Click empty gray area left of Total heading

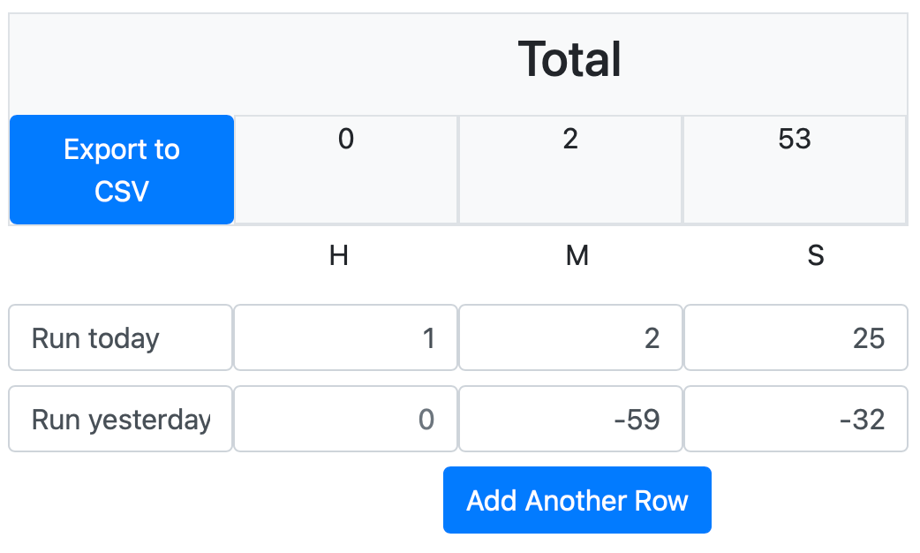[177, 62]
